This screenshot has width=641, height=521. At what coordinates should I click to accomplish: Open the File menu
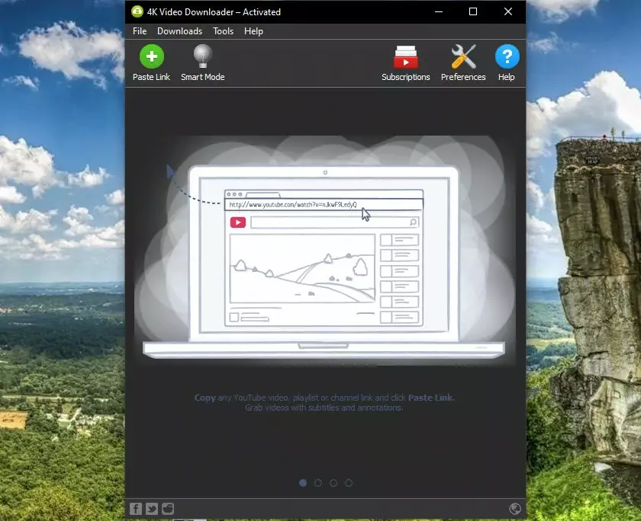[140, 31]
